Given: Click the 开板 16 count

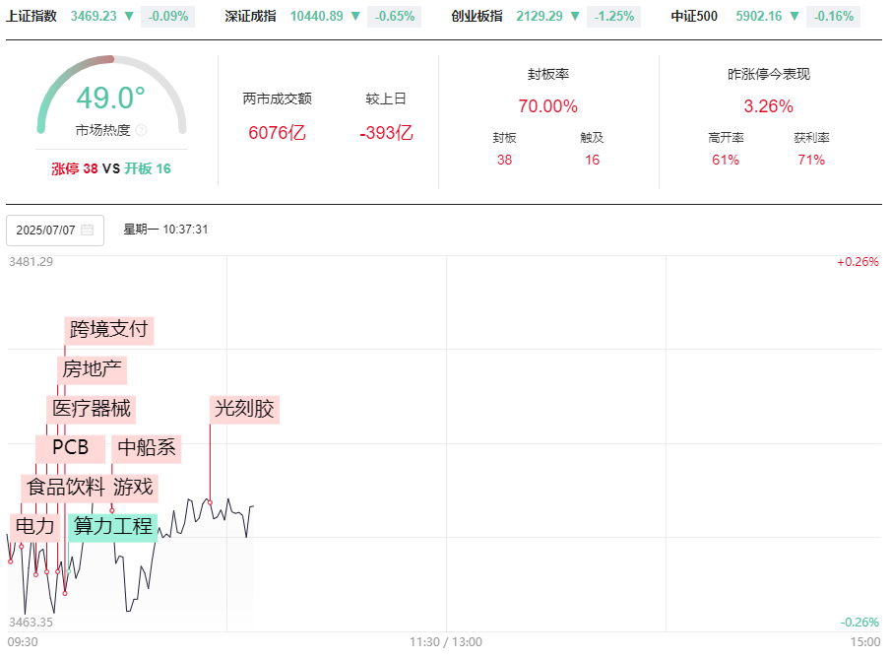Looking at the screenshot, I should pos(148,168).
